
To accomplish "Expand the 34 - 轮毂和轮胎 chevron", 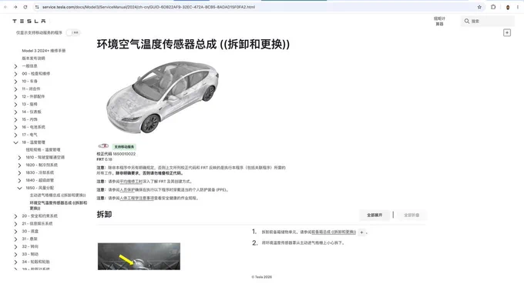I will coord(15,262).
